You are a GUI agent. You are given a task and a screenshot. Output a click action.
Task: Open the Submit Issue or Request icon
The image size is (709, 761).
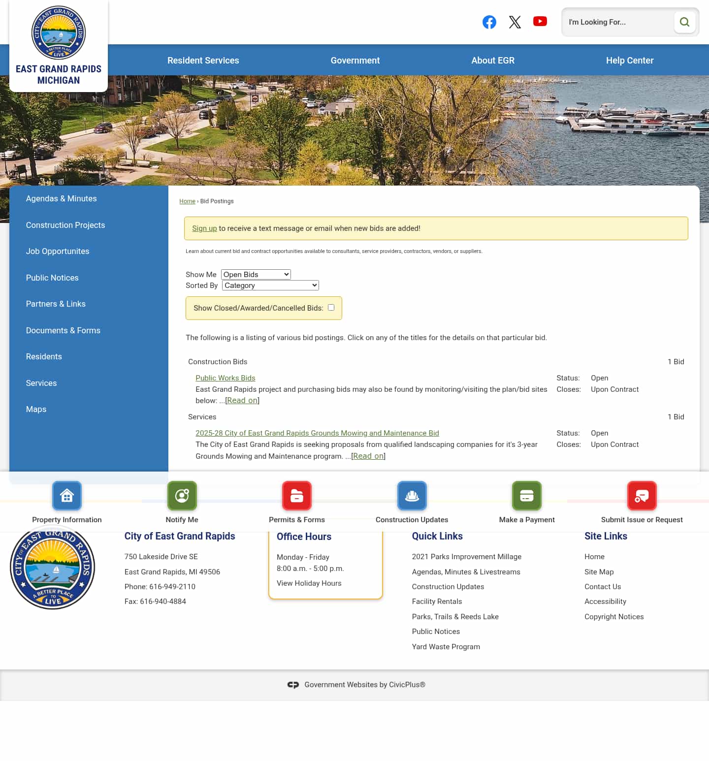tap(642, 496)
